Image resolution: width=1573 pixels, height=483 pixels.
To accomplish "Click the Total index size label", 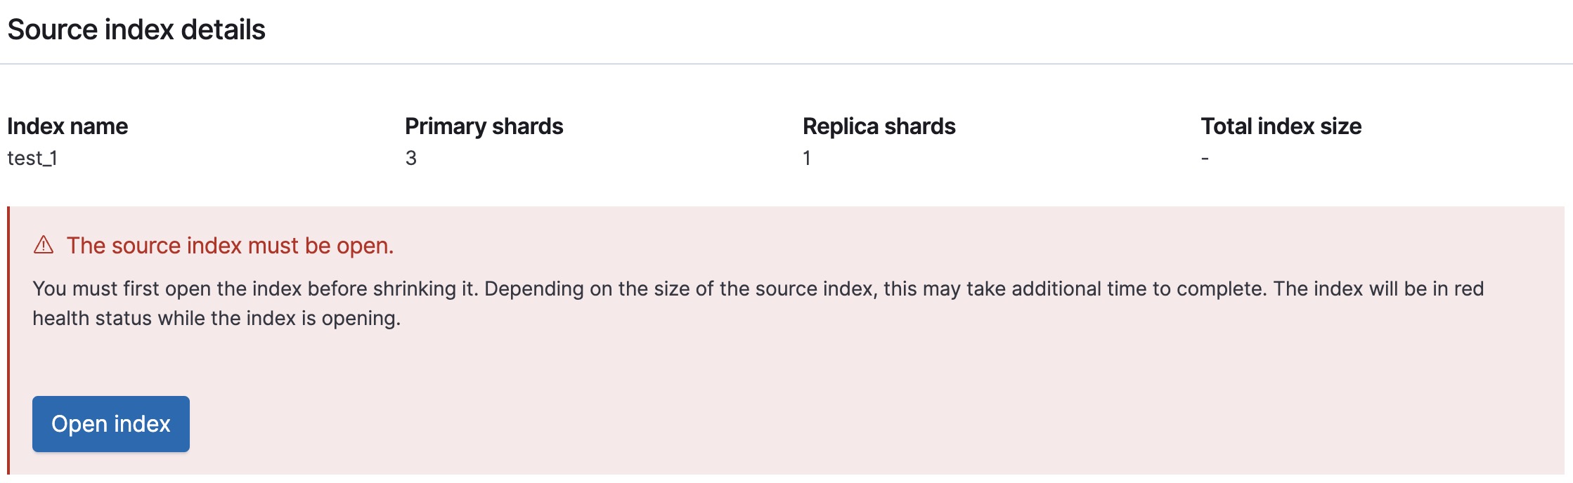I will [1281, 126].
